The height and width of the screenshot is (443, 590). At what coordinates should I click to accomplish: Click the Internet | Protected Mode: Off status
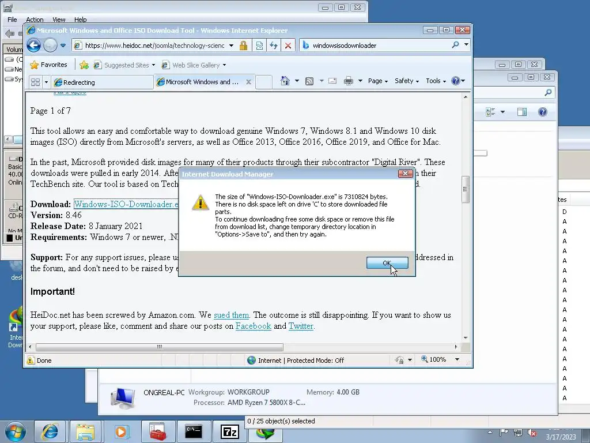click(296, 361)
